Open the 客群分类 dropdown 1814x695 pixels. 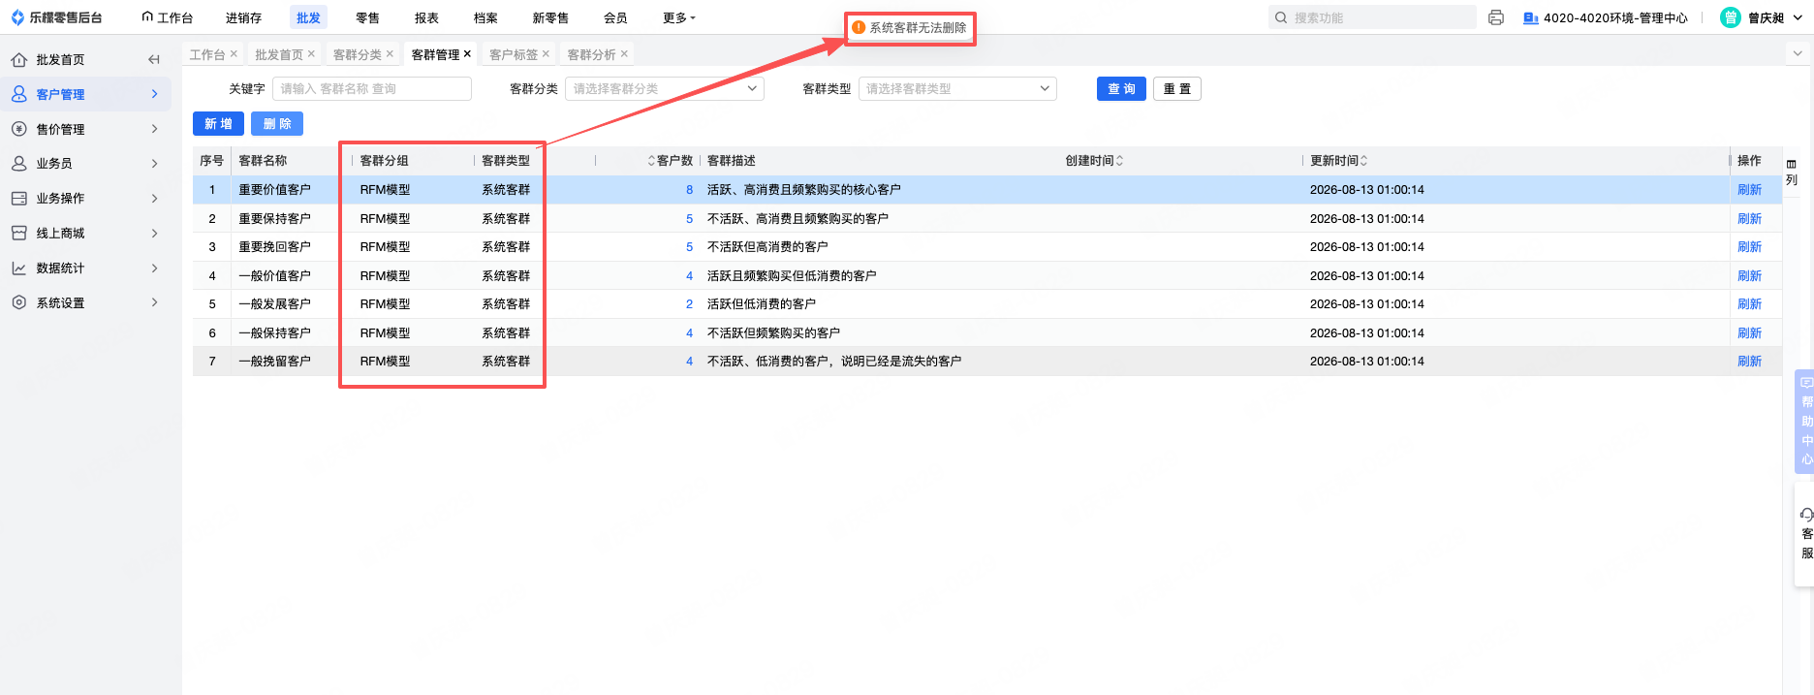point(665,89)
